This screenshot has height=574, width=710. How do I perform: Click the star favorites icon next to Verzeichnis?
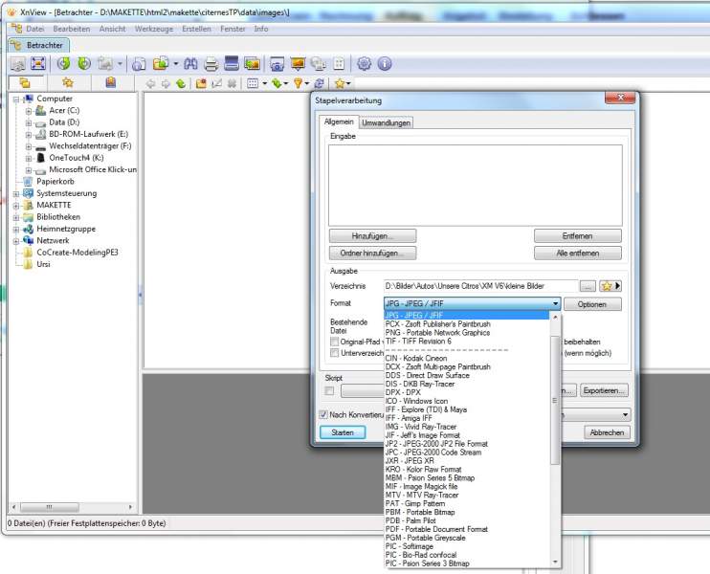[x=607, y=286]
